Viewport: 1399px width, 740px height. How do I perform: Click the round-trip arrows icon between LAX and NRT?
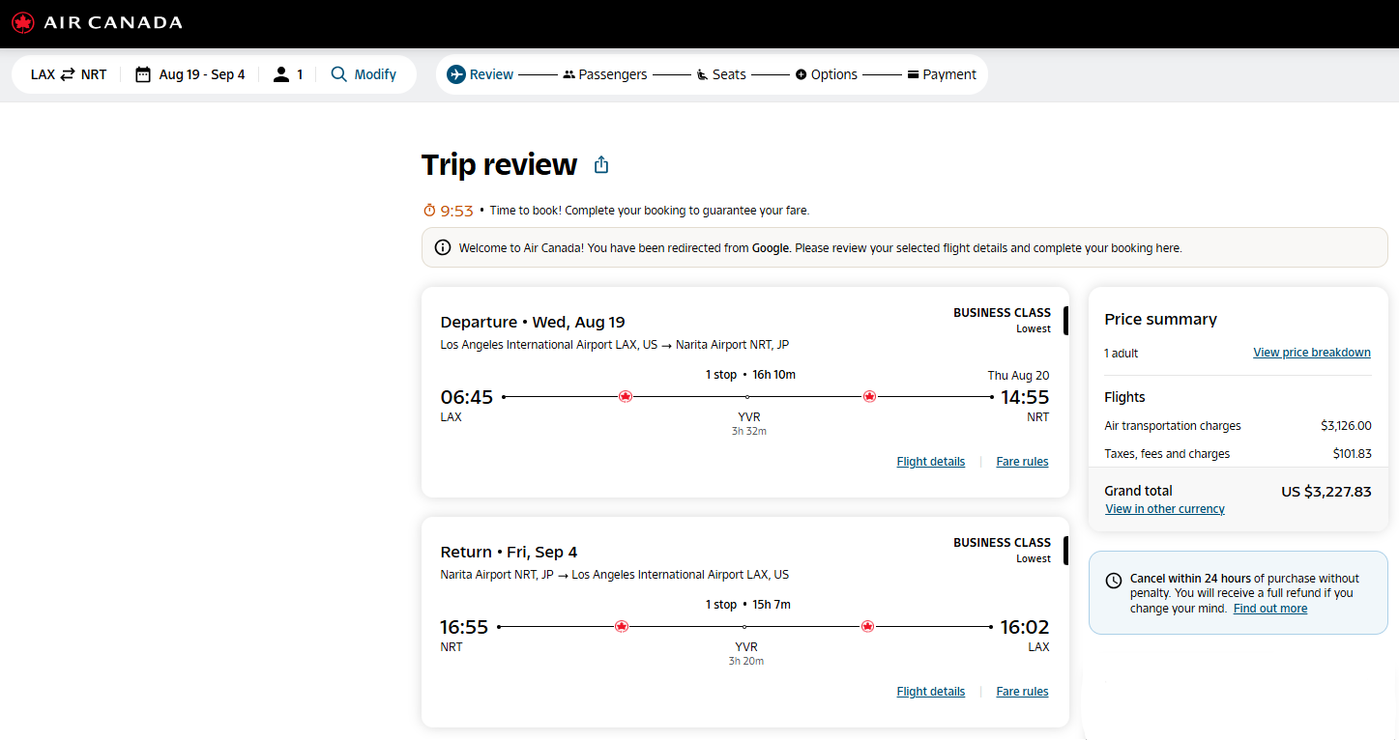(x=68, y=74)
